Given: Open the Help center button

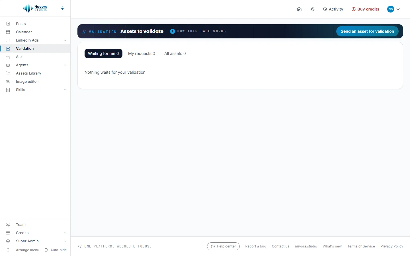Looking at the screenshot, I should [223, 246].
